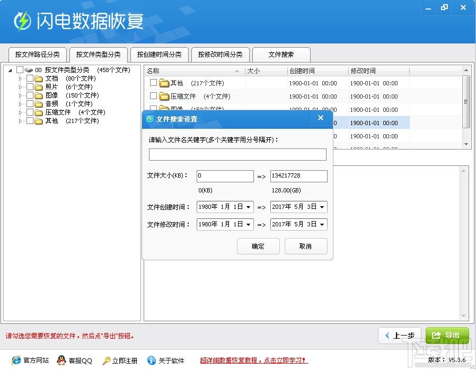Click 取消 button in search dialog
This screenshot has width=476, height=370.
click(306, 246)
